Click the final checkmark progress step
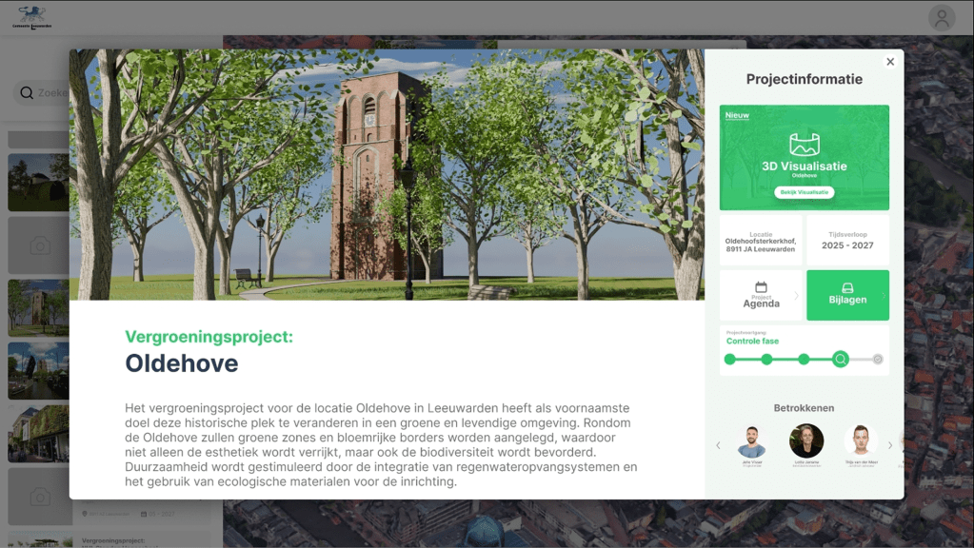Image resolution: width=974 pixels, height=548 pixels. pyautogui.click(x=878, y=359)
